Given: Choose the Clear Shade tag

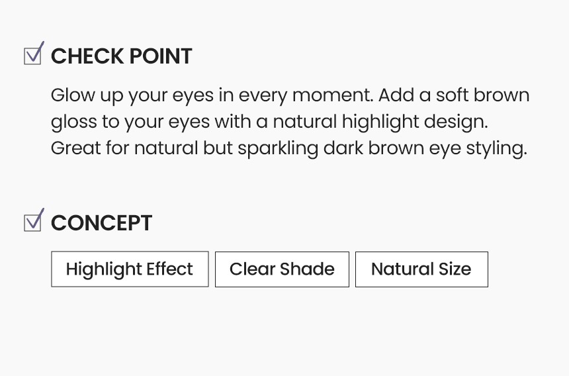Looking at the screenshot, I should [x=282, y=269].
